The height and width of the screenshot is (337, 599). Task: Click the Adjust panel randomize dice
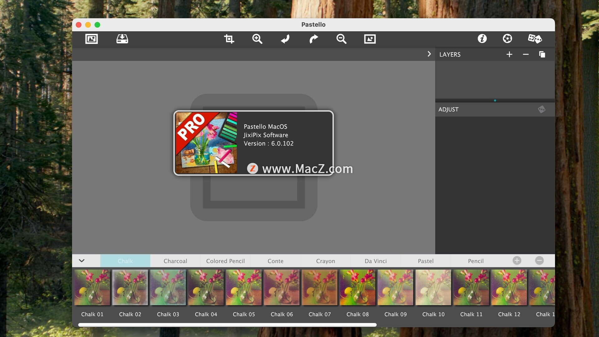point(542,109)
